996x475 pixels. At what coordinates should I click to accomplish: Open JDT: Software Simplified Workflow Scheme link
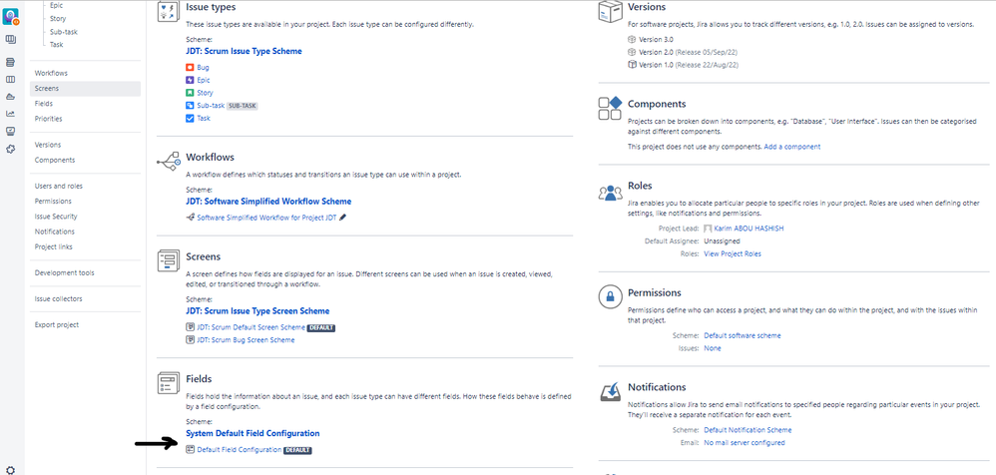[268, 202]
